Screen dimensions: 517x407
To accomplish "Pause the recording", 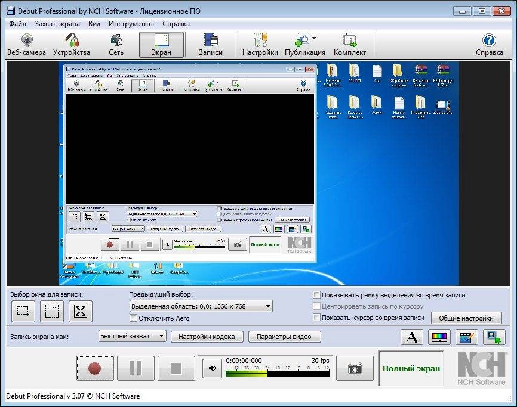I will pos(136,368).
